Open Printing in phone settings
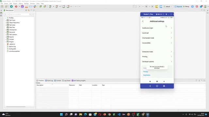209x117 pixels. [157, 57]
